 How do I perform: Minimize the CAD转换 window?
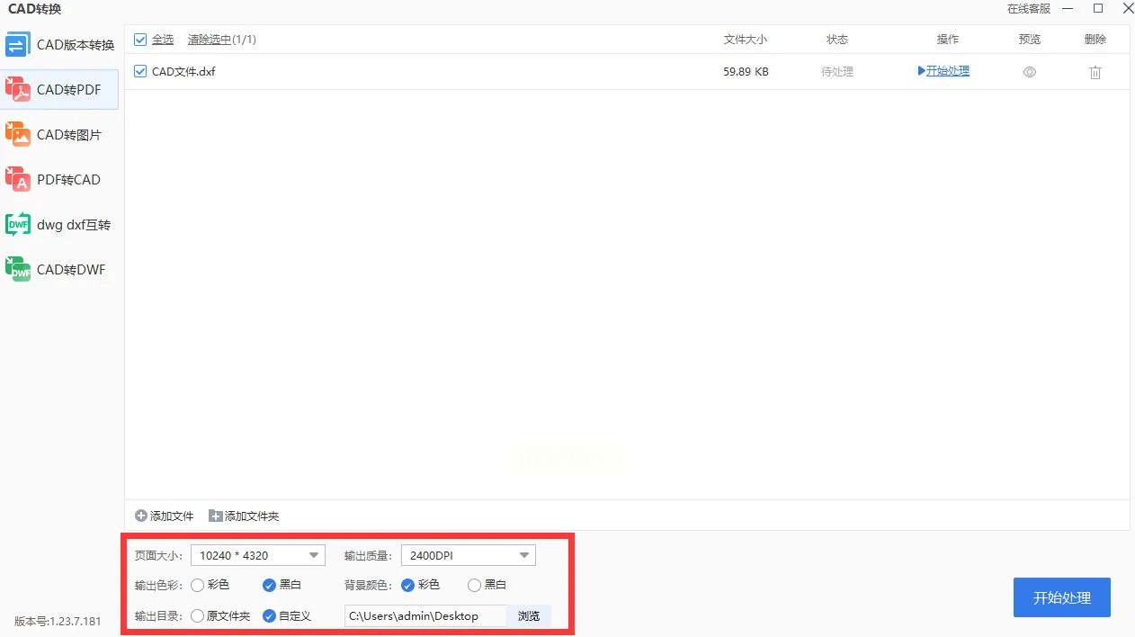click(x=1068, y=9)
